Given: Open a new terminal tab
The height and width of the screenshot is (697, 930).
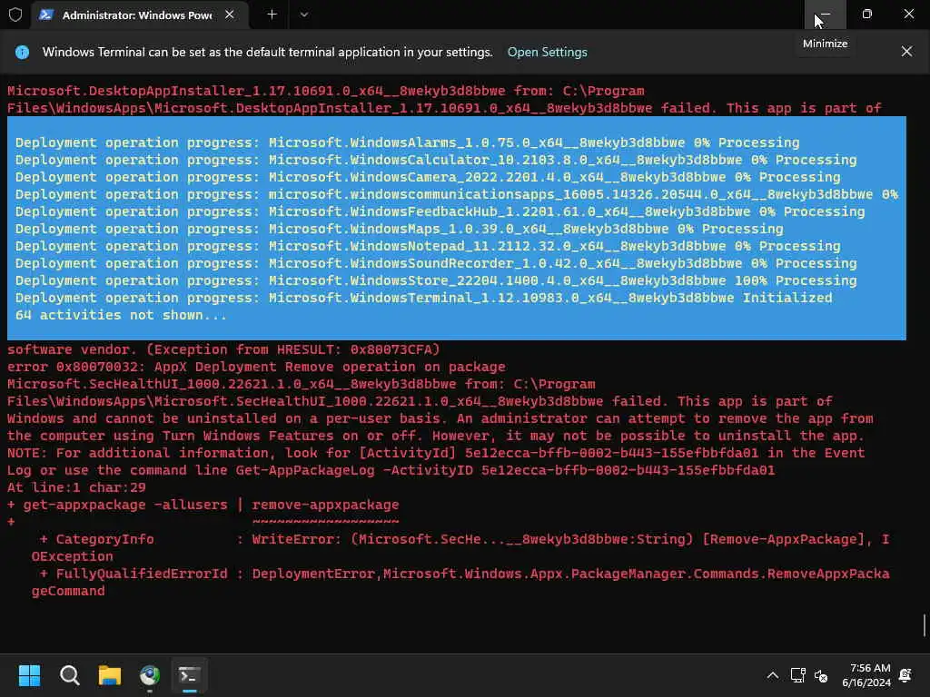Looking at the screenshot, I should 272,15.
